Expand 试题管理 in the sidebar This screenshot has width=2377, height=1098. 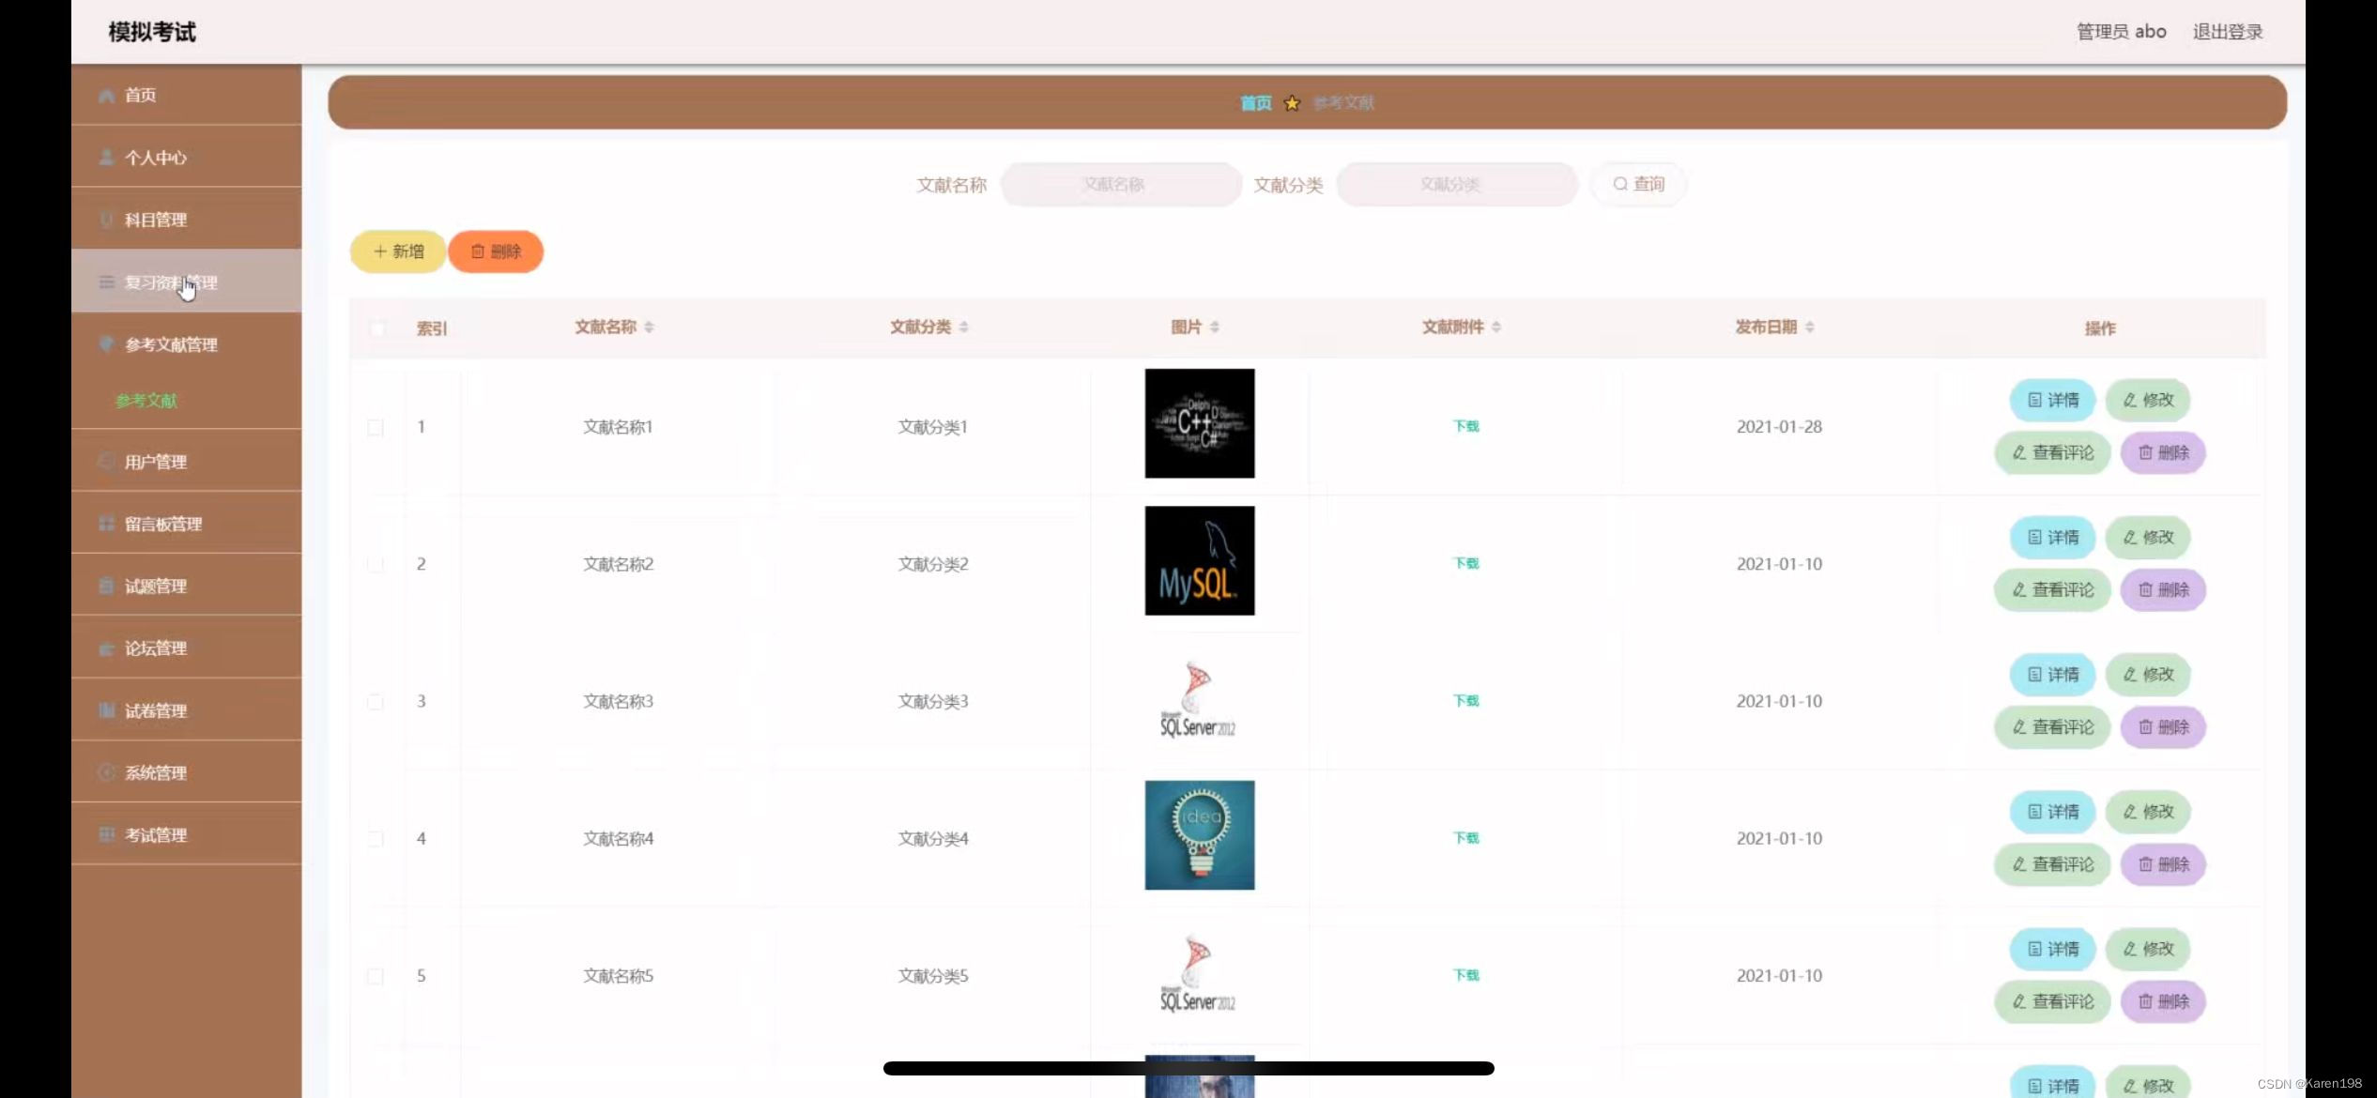tap(186, 586)
